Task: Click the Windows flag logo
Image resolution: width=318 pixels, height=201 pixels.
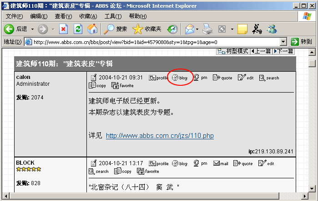Action: [x=307, y=16]
